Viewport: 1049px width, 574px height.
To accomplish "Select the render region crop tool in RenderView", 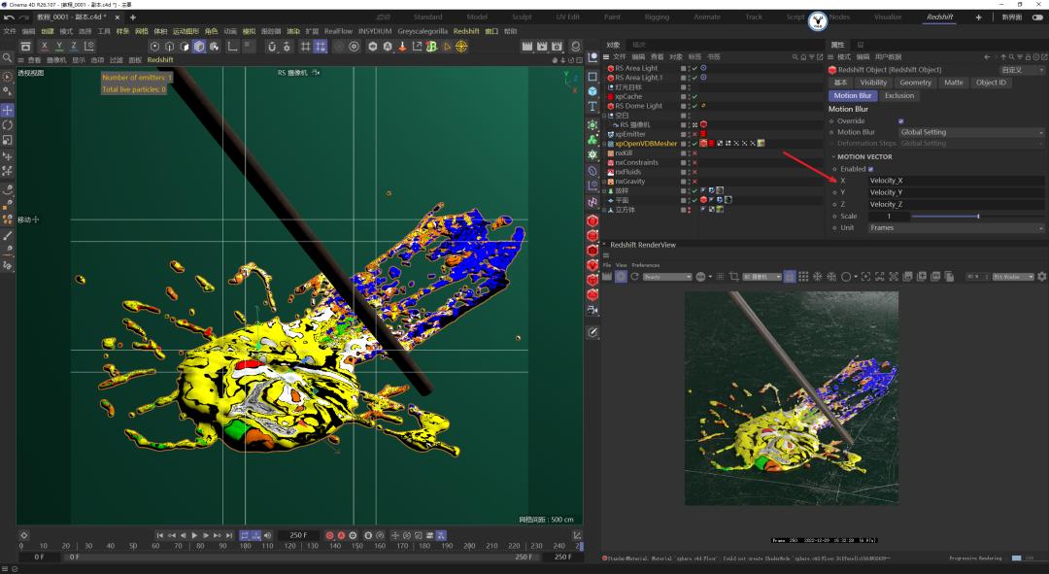I will pyautogui.click(x=733, y=276).
